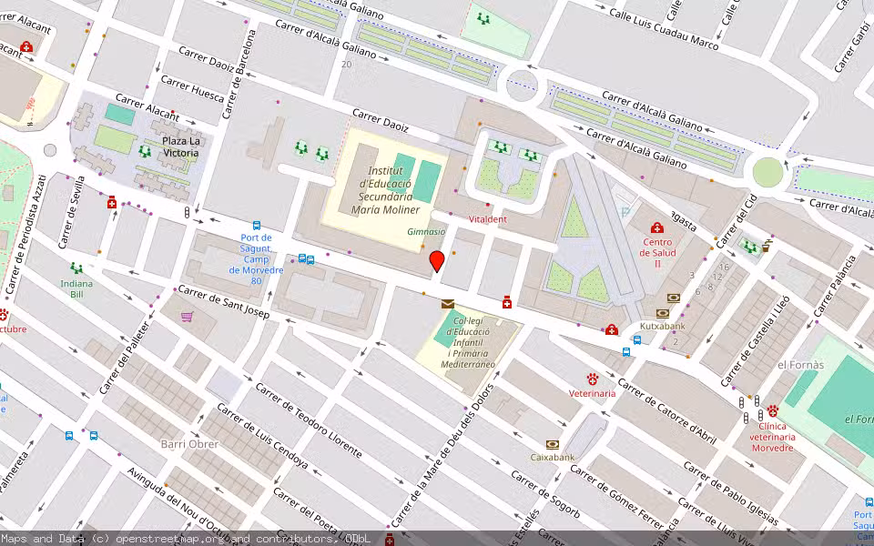Select the green picnic tables icon near Indiana Bill

tap(75, 268)
